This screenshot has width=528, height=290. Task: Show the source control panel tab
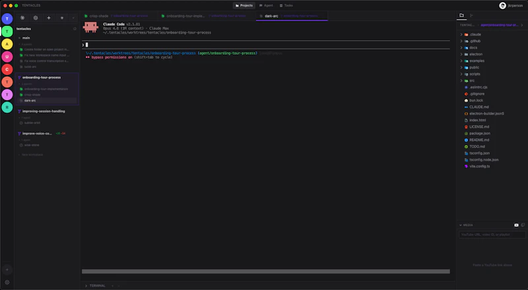coord(471,15)
